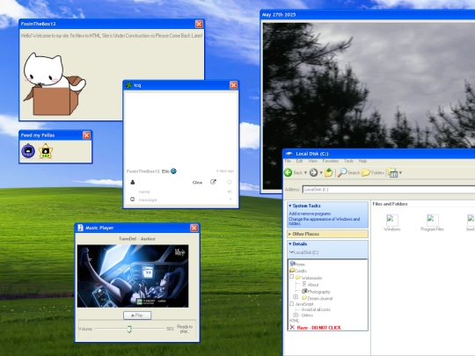The height and width of the screenshot is (356, 475).
Task: Expand the Unless tree node
Action: tap(296, 316)
